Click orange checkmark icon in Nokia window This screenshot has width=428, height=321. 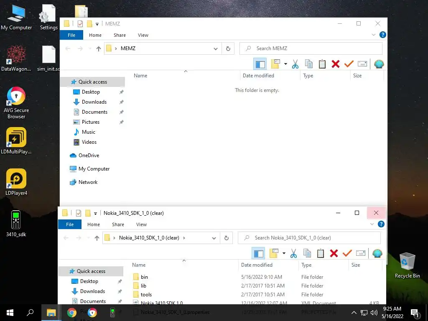tap(347, 253)
